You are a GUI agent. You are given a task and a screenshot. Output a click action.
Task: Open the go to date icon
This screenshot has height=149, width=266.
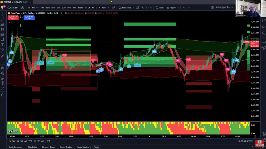48,141
